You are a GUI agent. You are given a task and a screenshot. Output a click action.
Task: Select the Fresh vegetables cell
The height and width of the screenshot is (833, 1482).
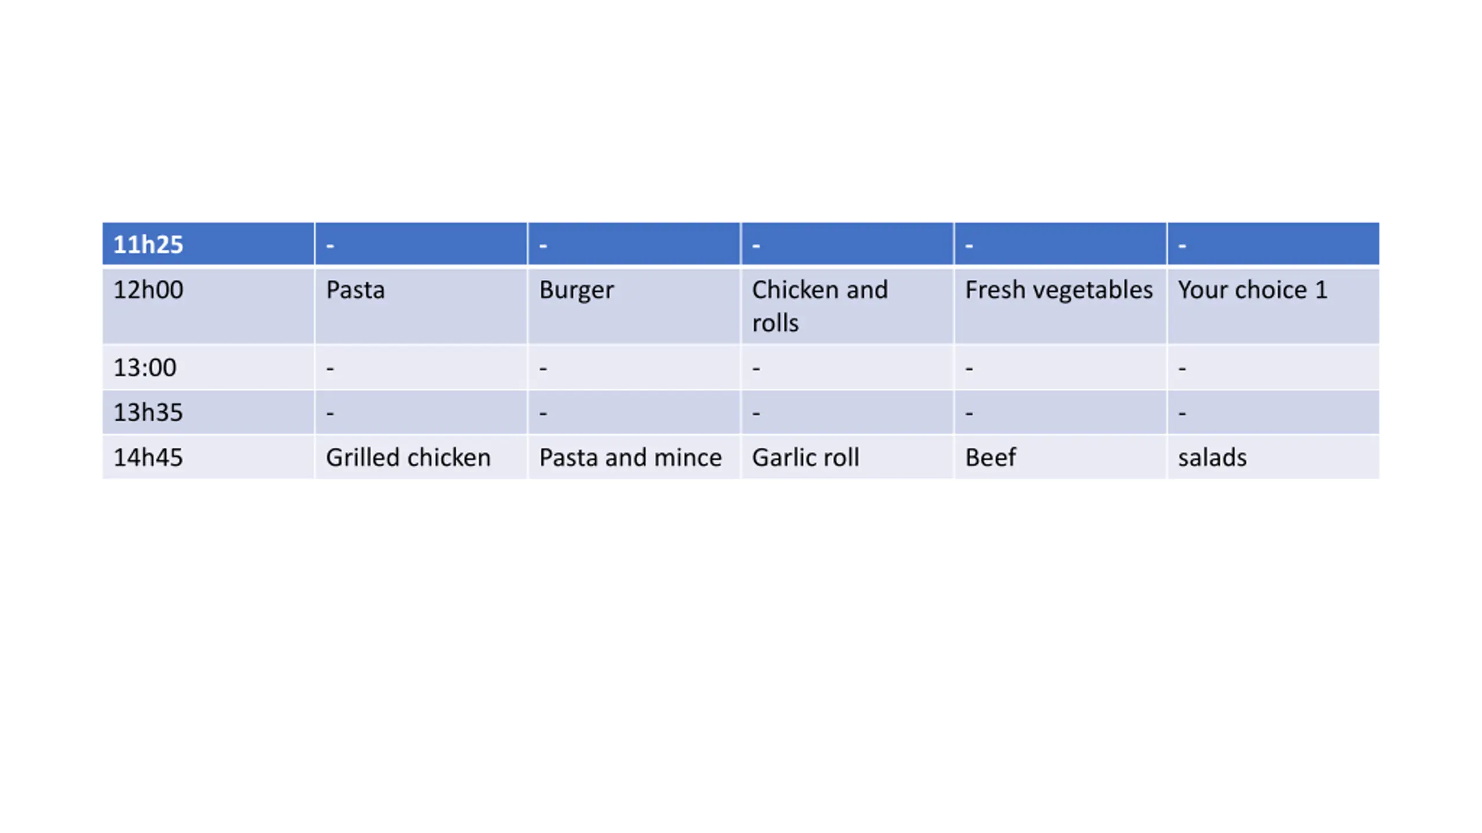click(1060, 305)
